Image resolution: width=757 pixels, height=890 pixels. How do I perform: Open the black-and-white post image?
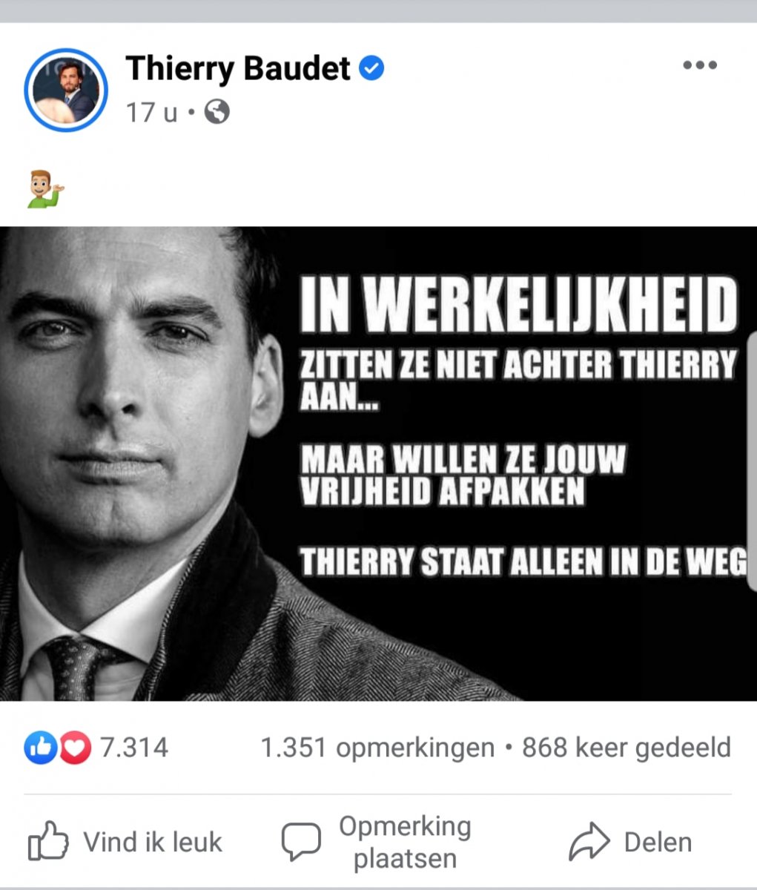click(378, 464)
